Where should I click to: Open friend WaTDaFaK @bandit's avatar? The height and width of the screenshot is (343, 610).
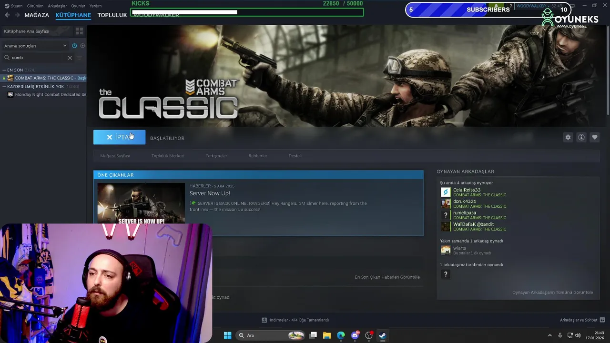click(x=446, y=226)
